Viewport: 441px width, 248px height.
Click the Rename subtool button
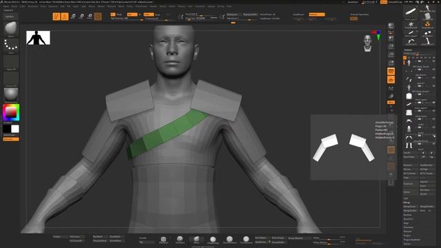411,165
